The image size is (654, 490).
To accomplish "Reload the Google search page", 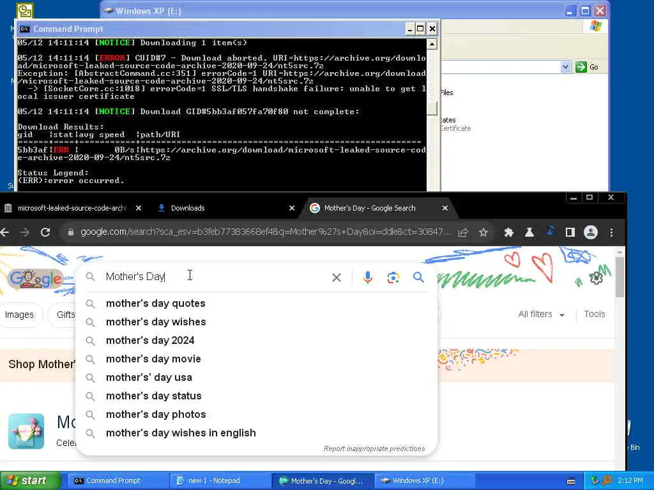I will coord(45,232).
